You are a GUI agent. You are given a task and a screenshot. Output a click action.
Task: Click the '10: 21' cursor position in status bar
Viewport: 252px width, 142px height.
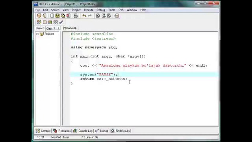pyautogui.click(x=41, y=137)
